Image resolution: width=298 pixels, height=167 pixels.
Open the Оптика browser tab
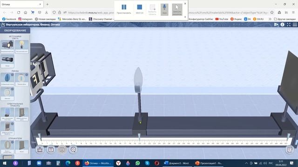(21, 4)
